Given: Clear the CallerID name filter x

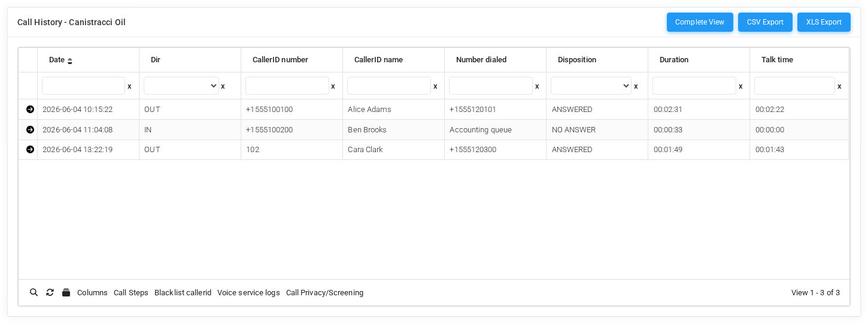Looking at the screenshot, I should pos(435,86).
